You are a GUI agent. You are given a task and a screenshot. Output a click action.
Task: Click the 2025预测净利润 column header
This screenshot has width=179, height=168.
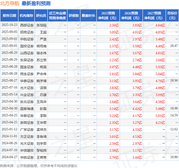pyautogui.click(x=108, y=16)
